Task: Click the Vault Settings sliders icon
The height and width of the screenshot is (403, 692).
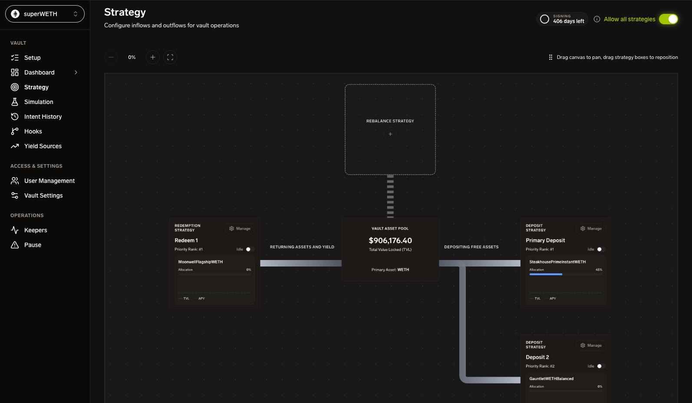Action: click(15, 195)
